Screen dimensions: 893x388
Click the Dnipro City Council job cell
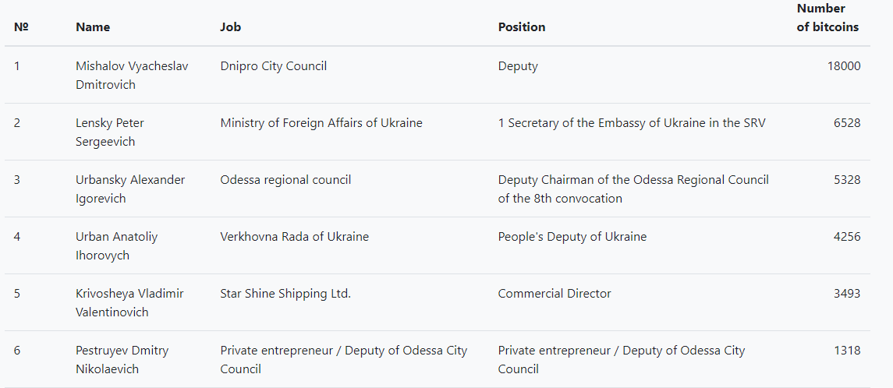[x=274, y=66]
